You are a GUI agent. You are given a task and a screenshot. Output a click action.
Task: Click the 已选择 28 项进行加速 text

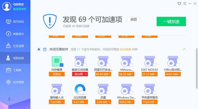(x=76, y=26)
